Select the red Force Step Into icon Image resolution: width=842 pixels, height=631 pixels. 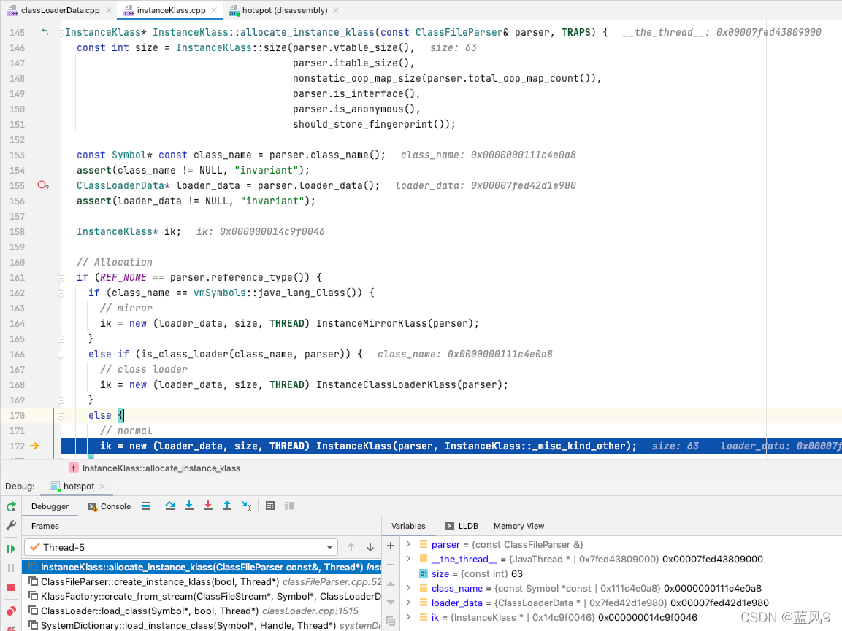pyautogui.click(x=207, y=506)
